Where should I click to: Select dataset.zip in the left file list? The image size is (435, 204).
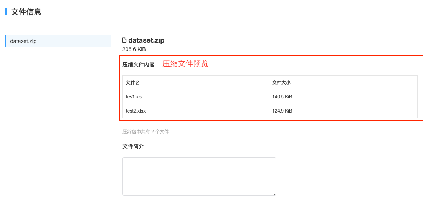[x=58, y=41]
